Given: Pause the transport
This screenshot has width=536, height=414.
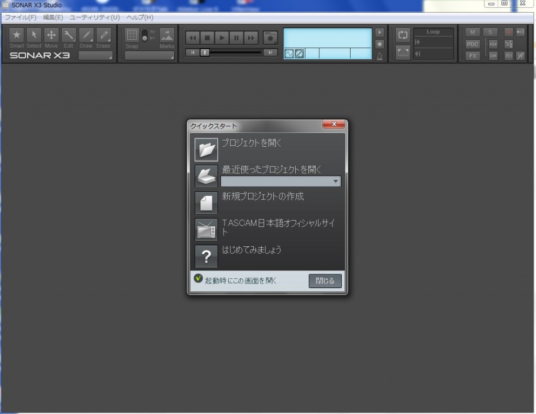Looking at the screenshot, I should point(236,38).
